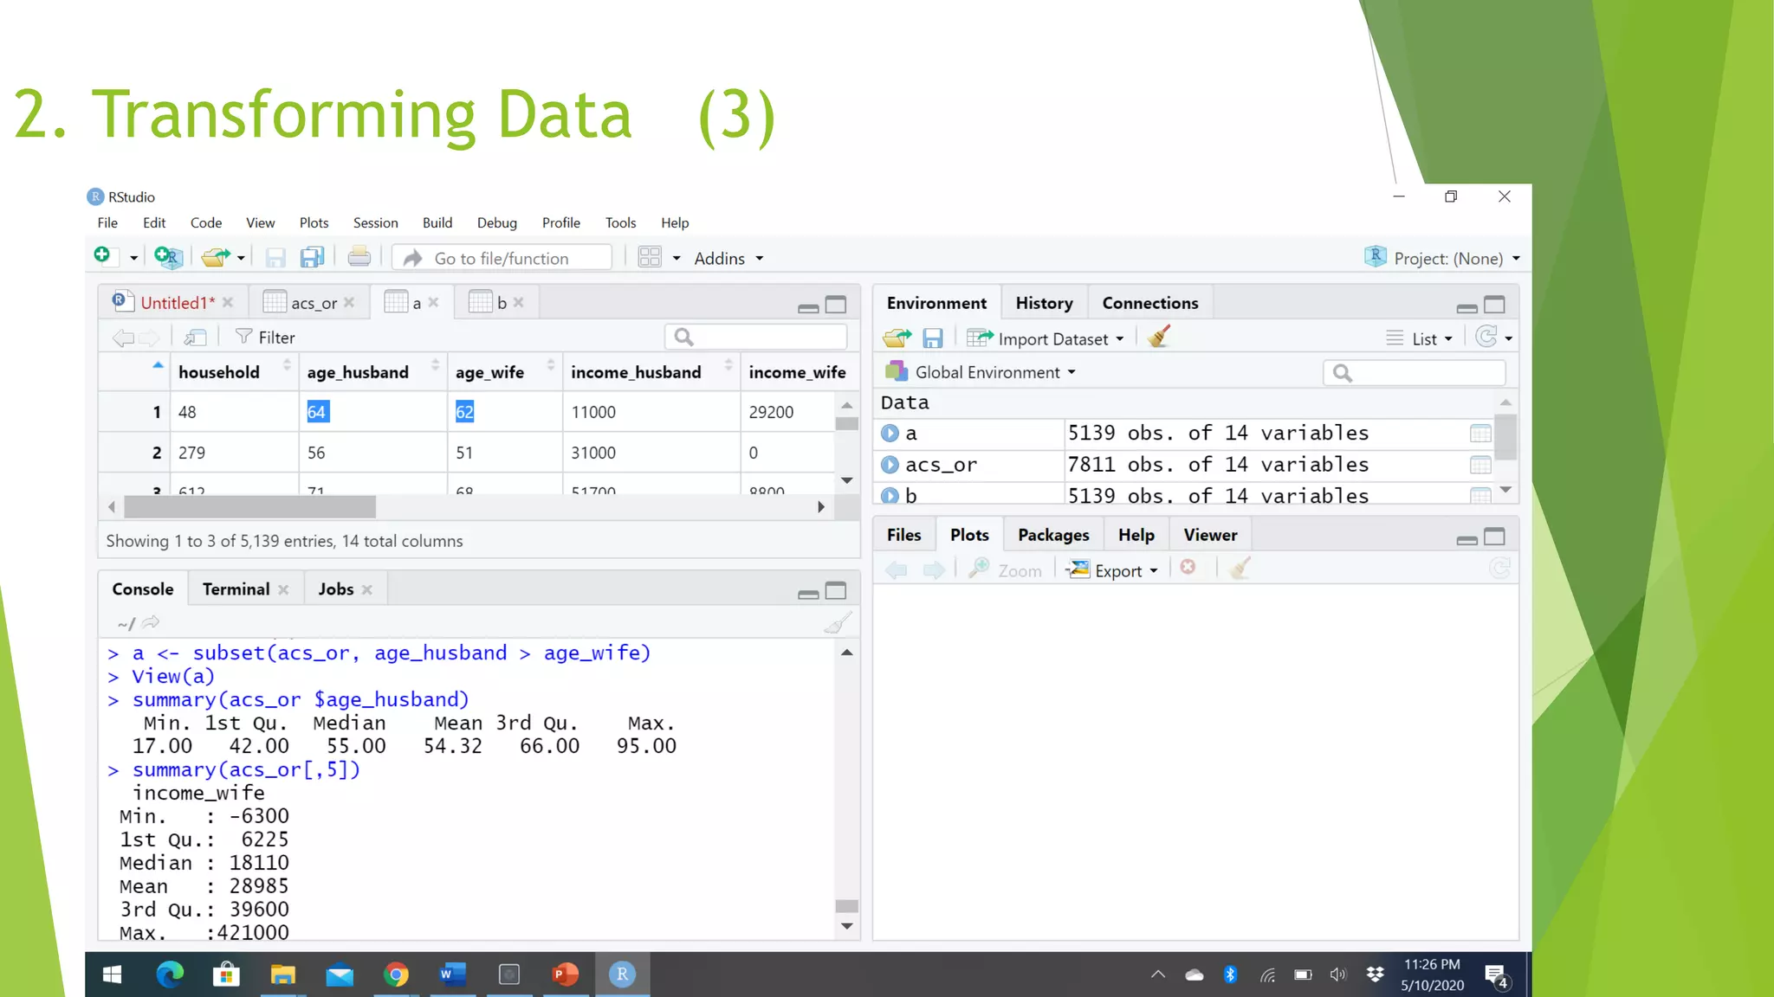Click the console scroll down arrow
The image size is (1774, 997).
tap(847, 926)
